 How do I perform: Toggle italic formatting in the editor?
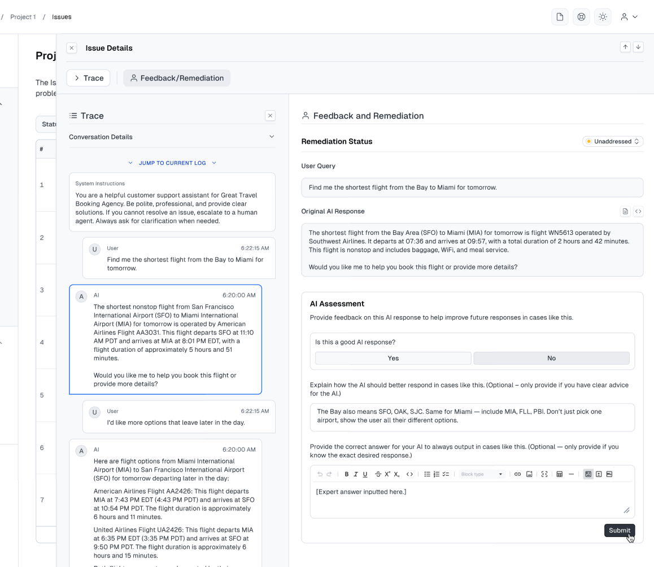(356, 474)
